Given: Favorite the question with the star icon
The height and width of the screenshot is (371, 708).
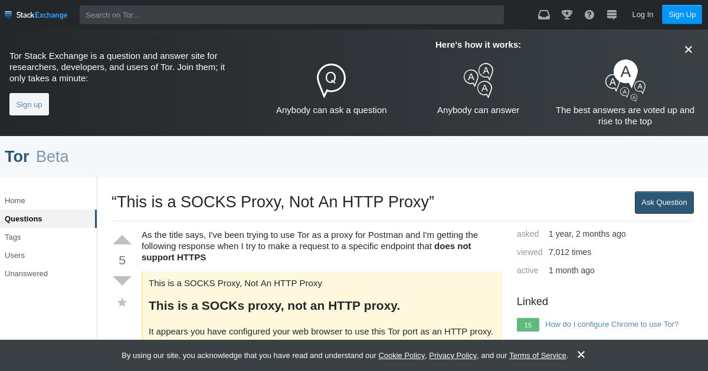Looking at the screenshot, I should point(122,302).
